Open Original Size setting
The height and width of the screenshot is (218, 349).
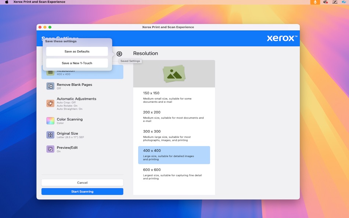(82, 135)
